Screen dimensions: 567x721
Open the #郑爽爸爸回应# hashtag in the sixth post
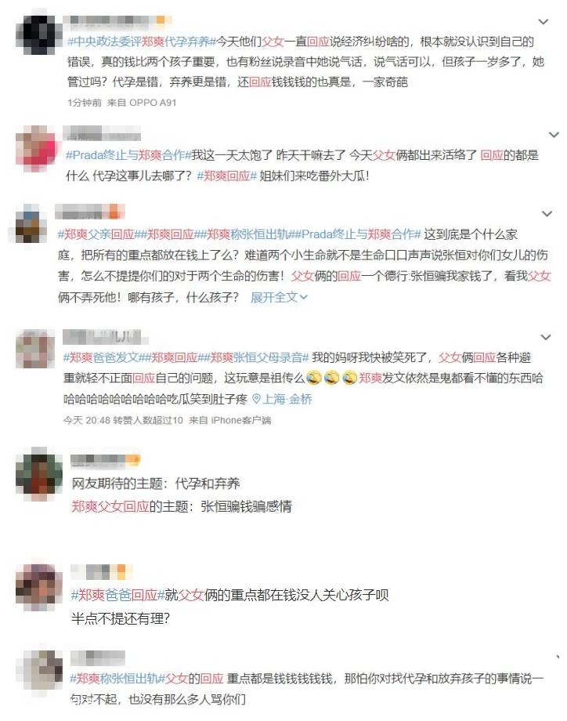coord(117,595)
